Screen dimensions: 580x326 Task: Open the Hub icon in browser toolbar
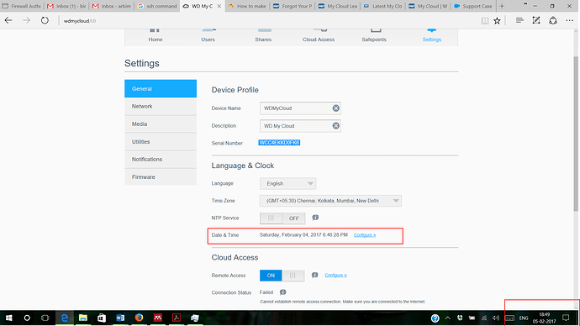[x=519, y=21]
